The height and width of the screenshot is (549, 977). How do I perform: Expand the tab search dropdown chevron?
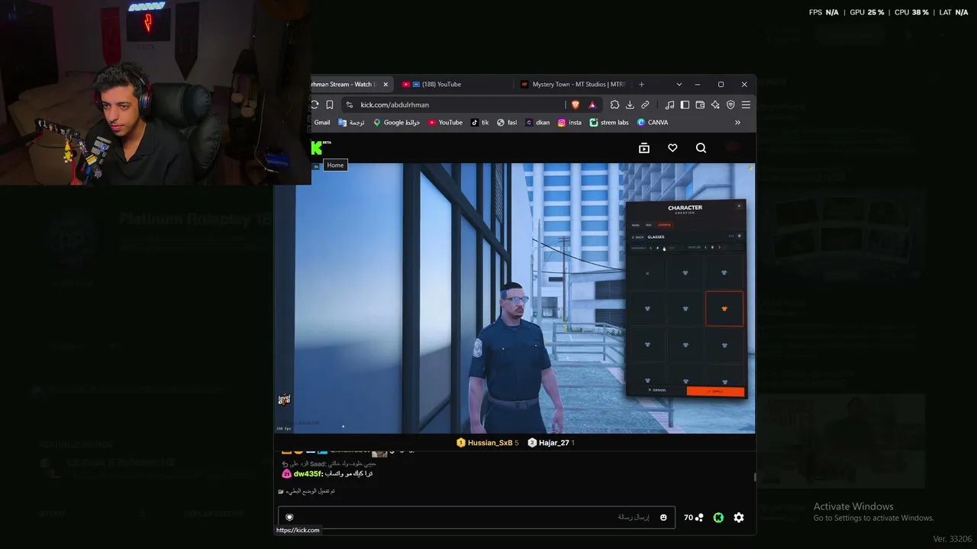(x=679, y=84)
